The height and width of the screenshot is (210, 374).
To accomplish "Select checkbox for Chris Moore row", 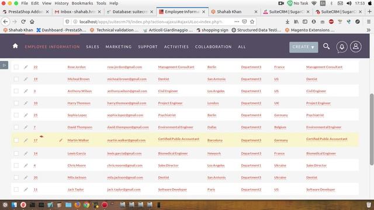I will (x=16, y=166).
